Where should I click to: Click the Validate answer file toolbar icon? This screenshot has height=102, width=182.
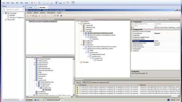coord(55,16)
